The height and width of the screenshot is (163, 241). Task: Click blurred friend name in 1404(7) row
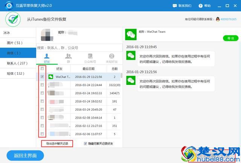55,93
